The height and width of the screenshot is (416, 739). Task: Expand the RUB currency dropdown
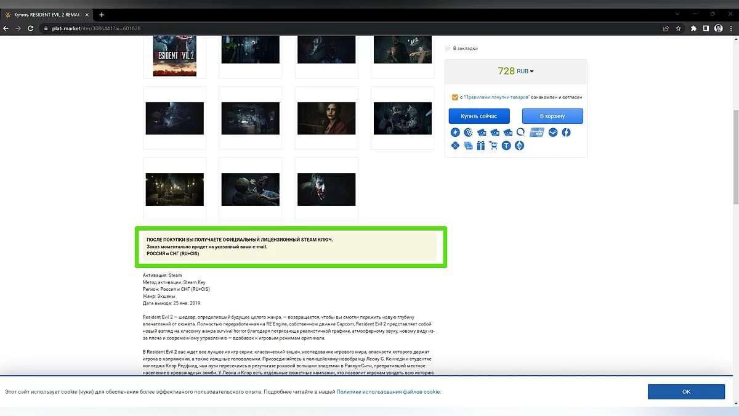click(x=525, y=71)
